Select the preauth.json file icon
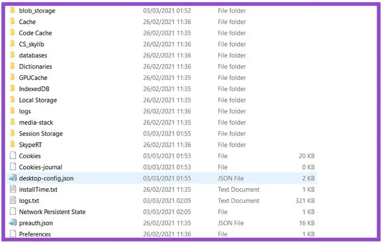382x243 pixels. point(13,223)
